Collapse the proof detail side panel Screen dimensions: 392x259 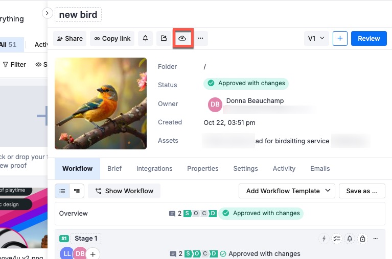click(x=47, y=13)
